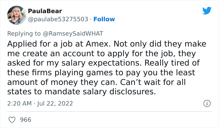Click the 966 likes count
This screenshot has width=219, height=128.
tap(25, 120)
